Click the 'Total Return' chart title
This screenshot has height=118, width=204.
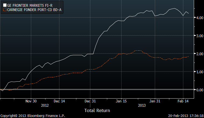tap(97, 110)
